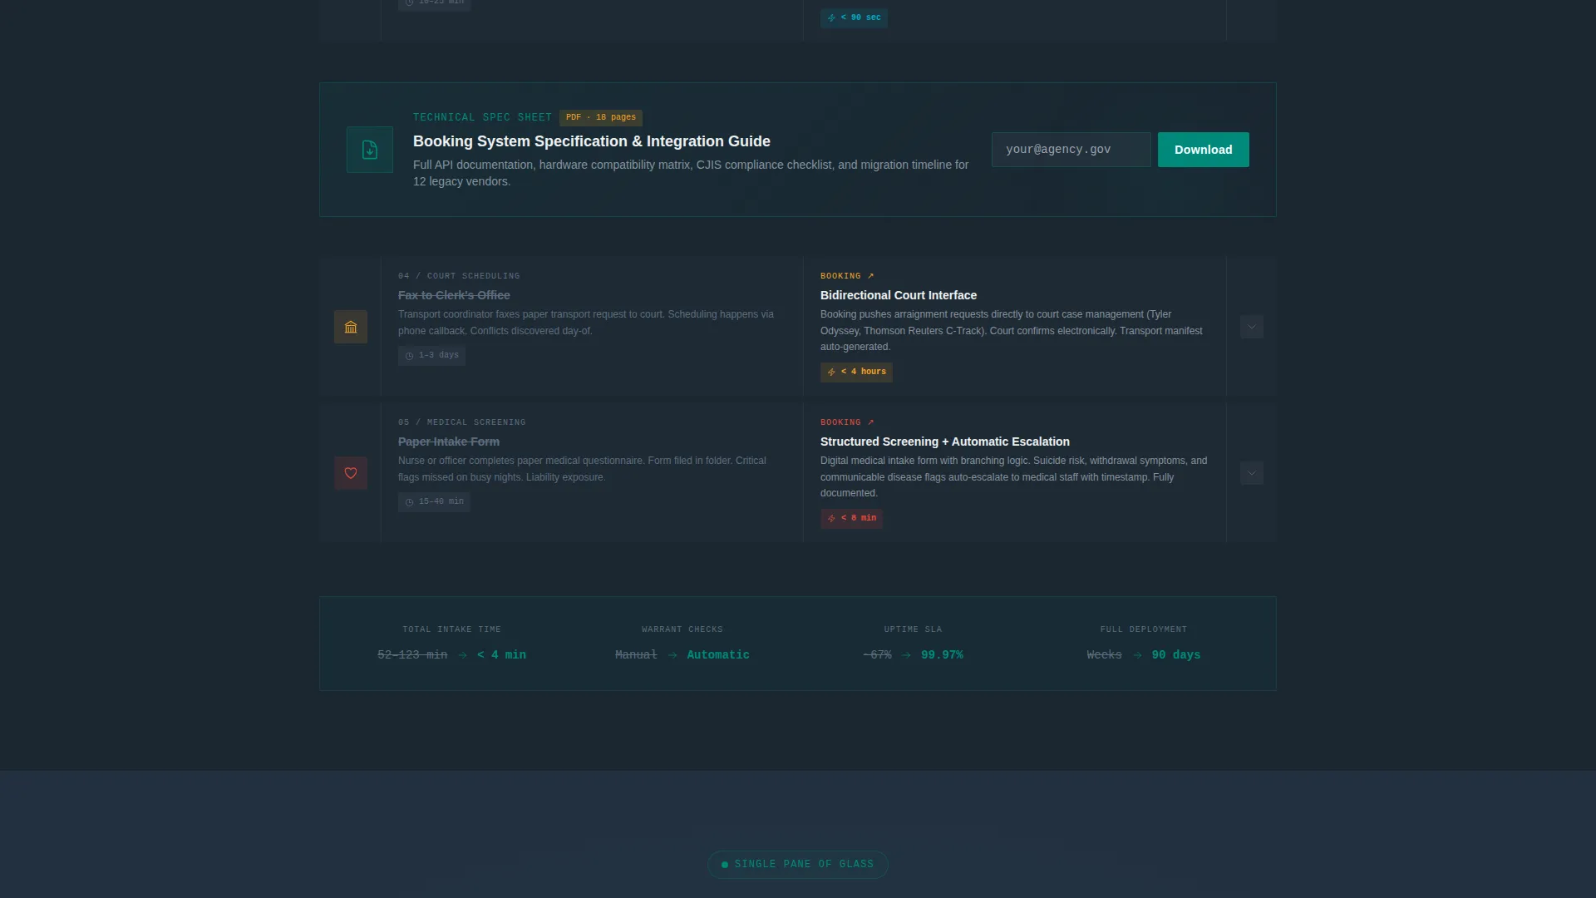Click the 'FULL DEPLOYMENT' label
The image size is (1596, 898).
tap(1144, 629)
